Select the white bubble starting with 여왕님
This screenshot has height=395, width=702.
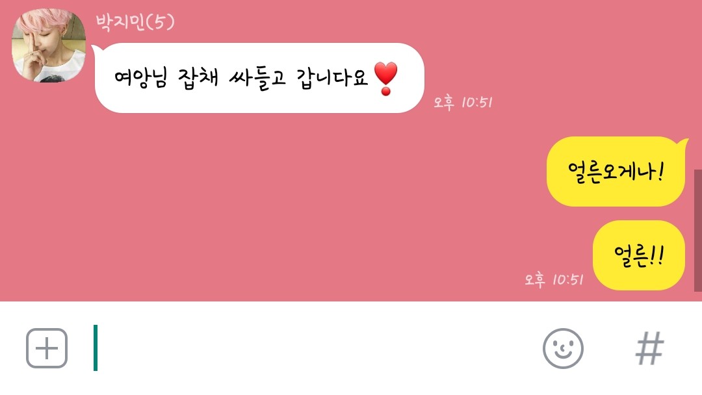[259, 78]
